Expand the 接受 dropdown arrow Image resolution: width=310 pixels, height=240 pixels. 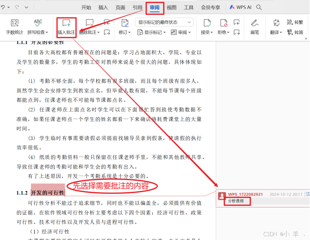tap(212, 32)
